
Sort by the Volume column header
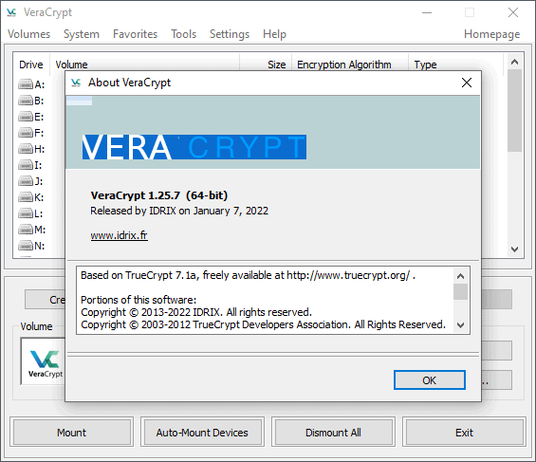(x=144, y=65)
